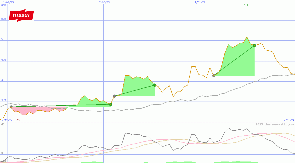
Task: Click the red 3.05 low value label
Action: tap(17, 120)
